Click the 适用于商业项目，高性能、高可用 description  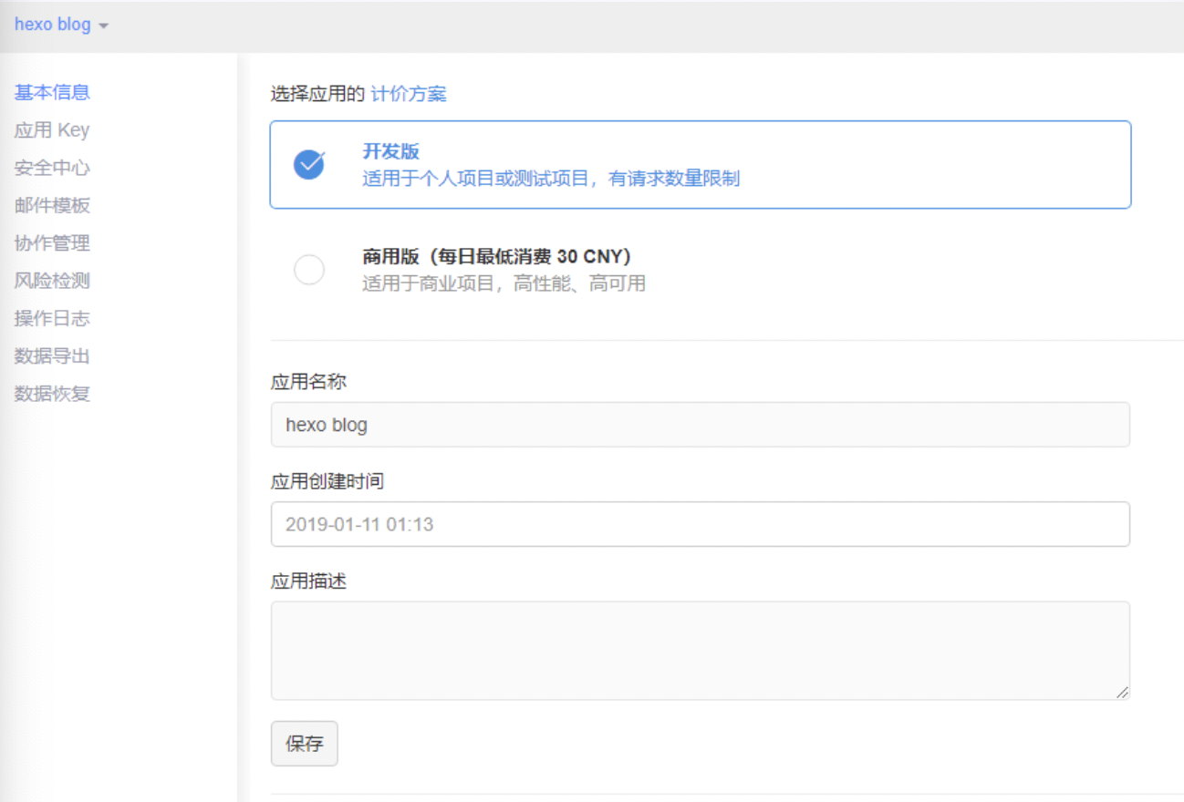(x=504, y=283)
